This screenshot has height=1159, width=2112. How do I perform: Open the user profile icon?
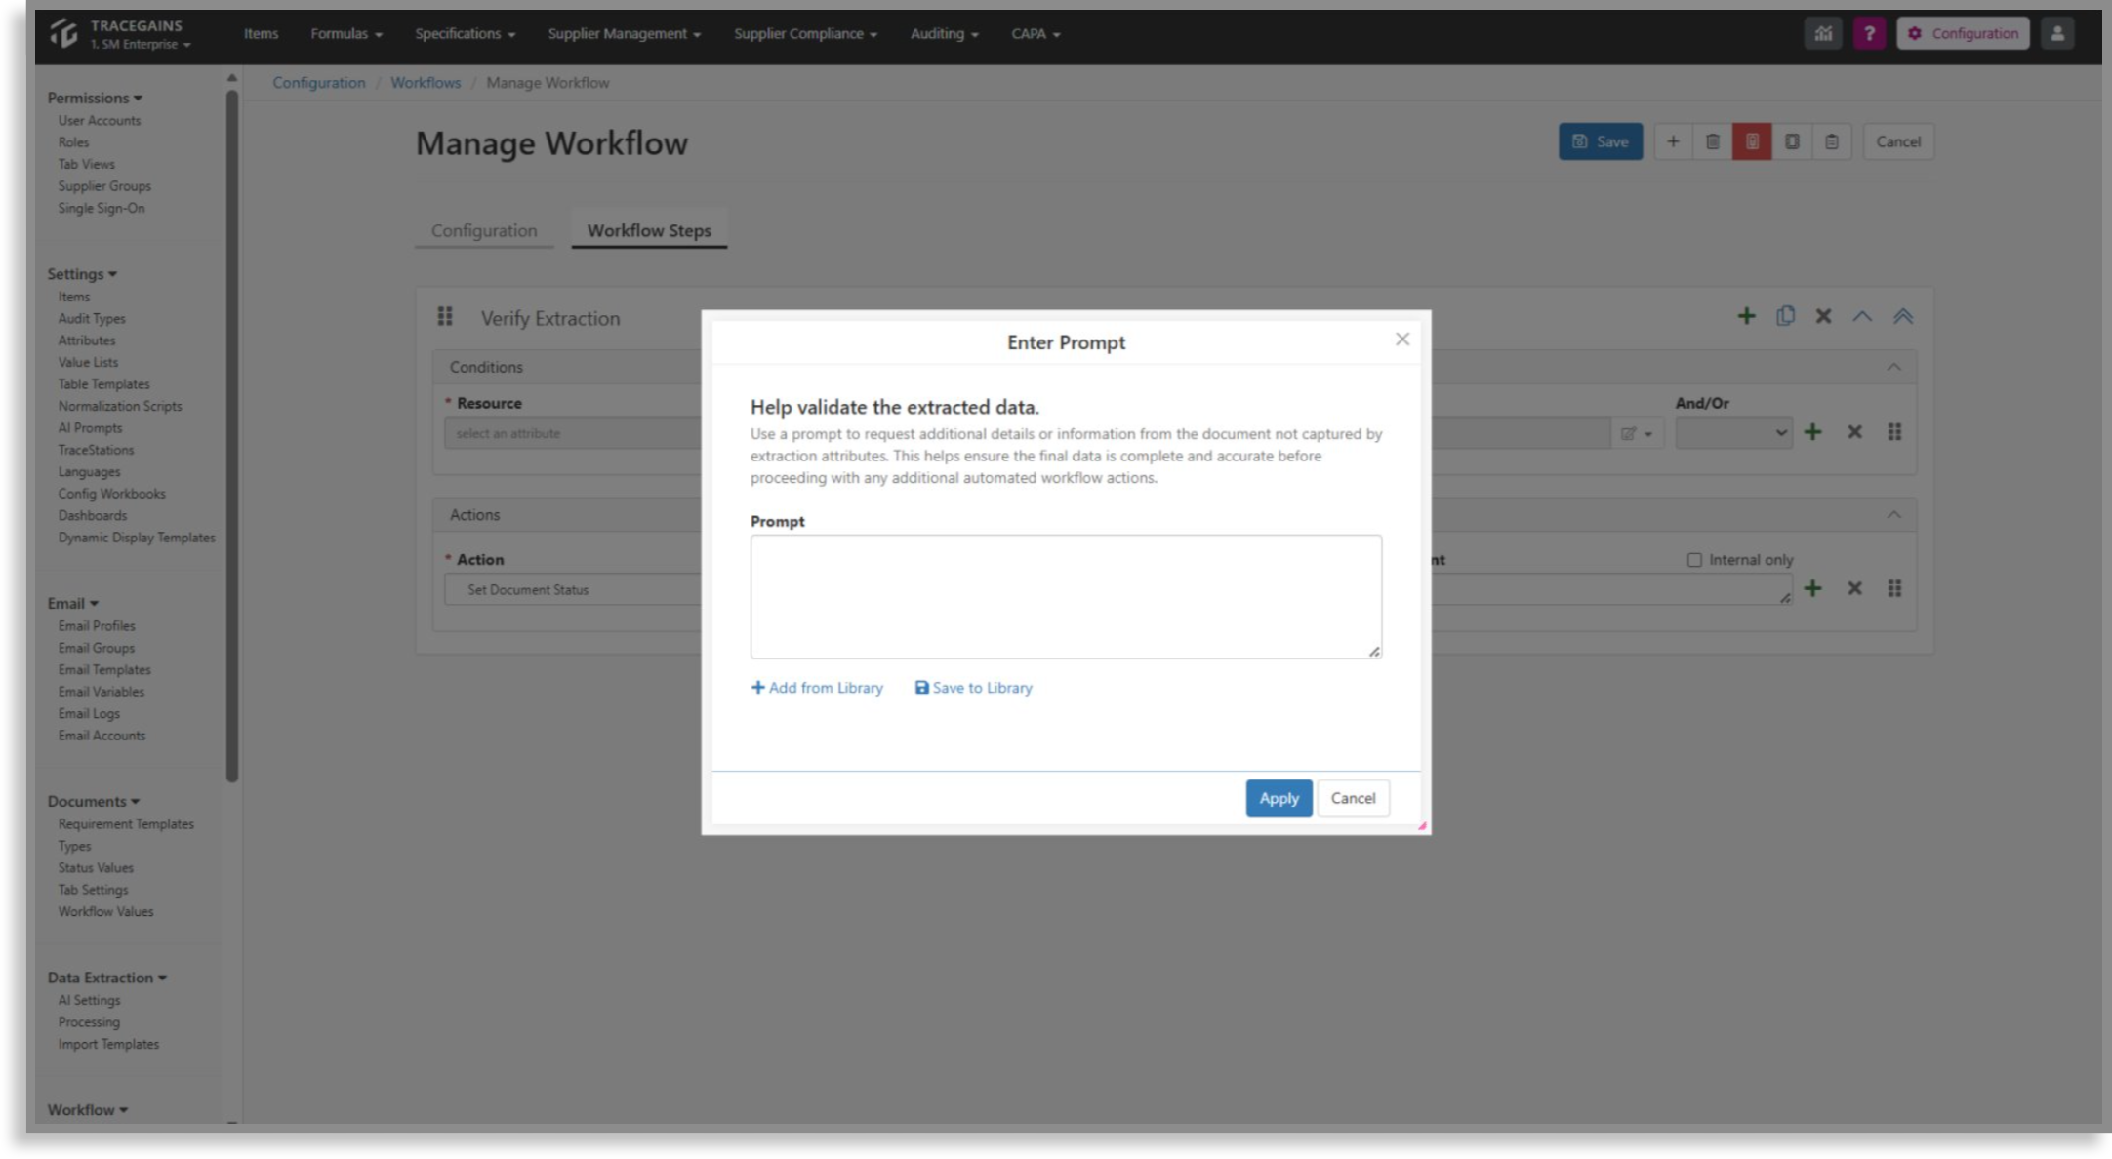tap(2056, 33)
